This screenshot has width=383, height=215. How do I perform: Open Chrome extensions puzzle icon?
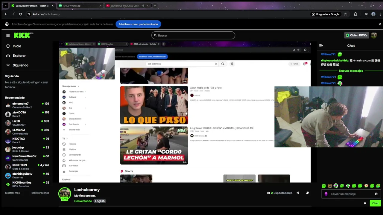coord(355,14)
